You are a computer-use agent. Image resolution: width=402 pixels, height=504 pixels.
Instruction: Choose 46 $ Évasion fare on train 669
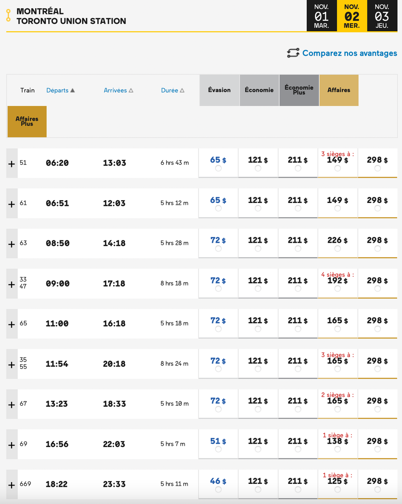[218, 490]
